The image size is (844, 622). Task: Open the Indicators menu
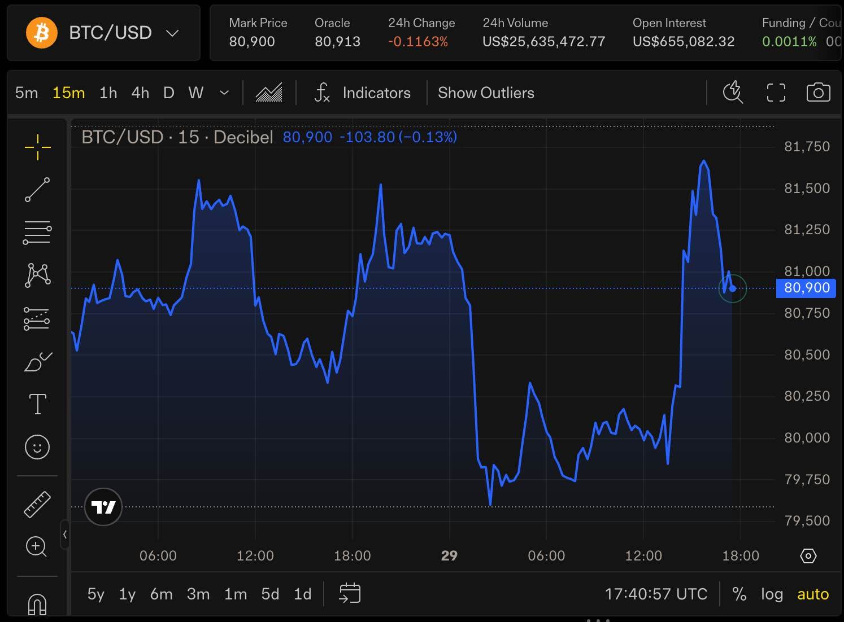point(363,93)
